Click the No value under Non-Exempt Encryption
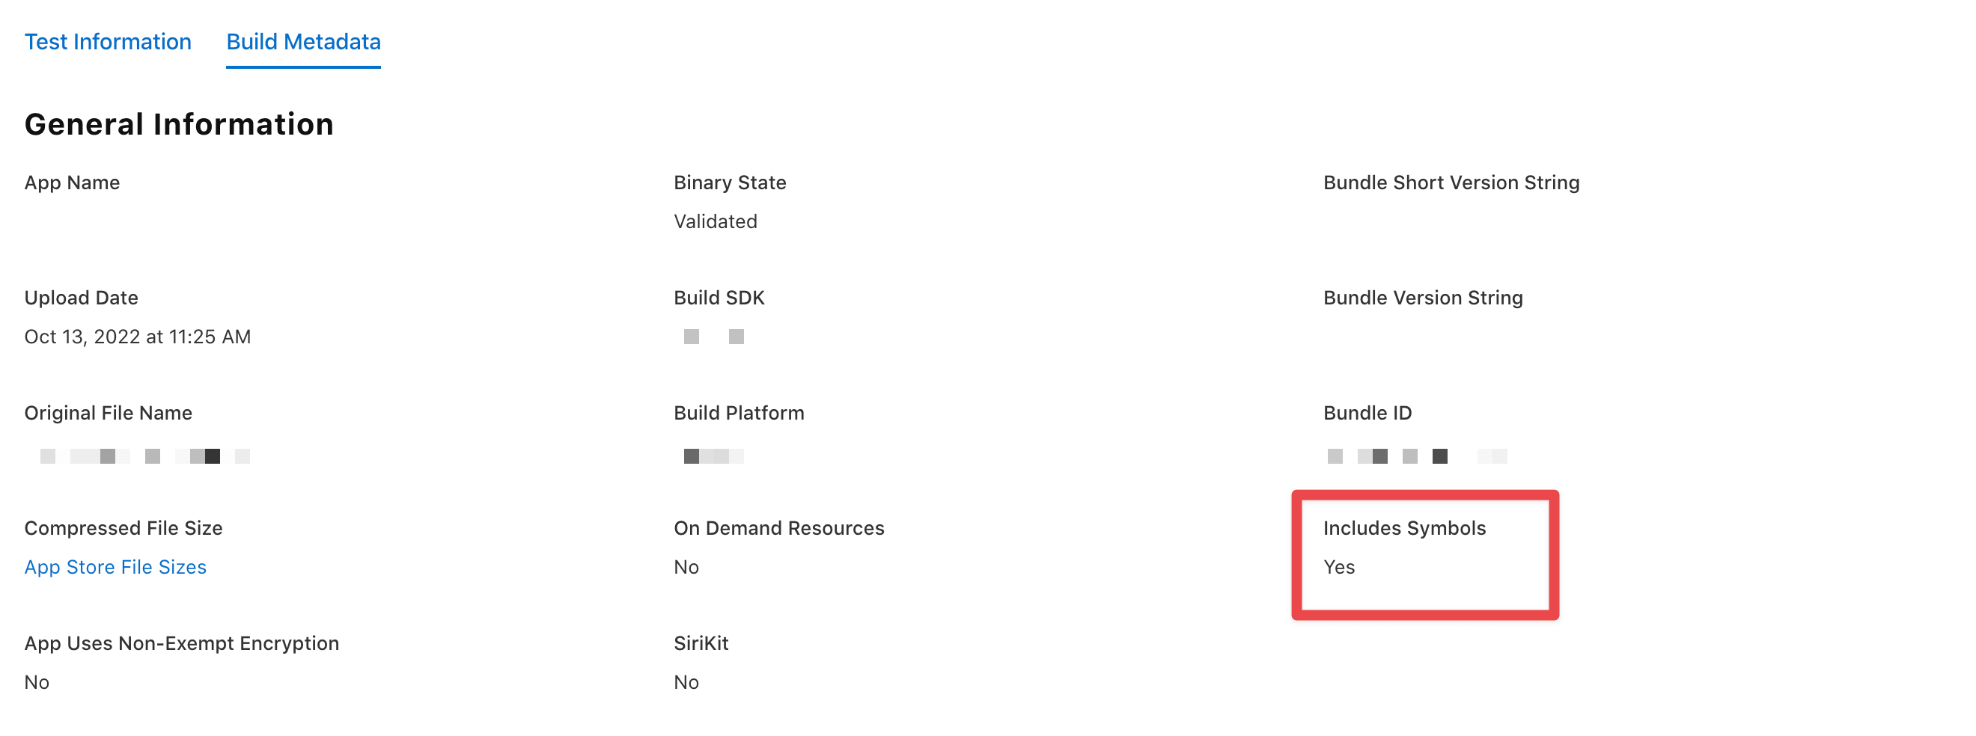This screenshot has height=736, width=1976. pyautogui.click(x=37, y=681)
